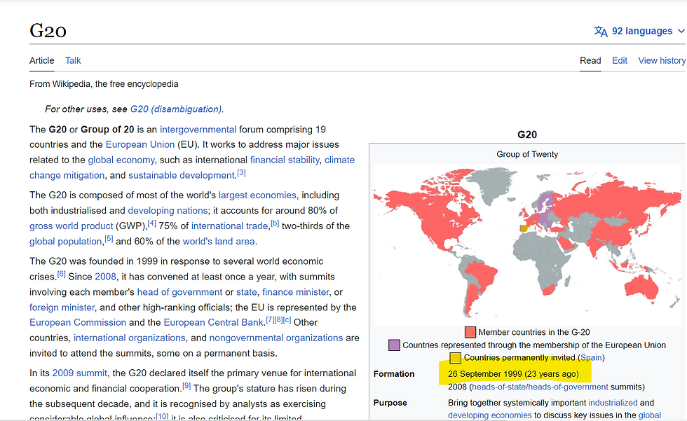Open the languages translate icon
The height and width of the screenshot is (421, 687).
[x=601, y=32]
